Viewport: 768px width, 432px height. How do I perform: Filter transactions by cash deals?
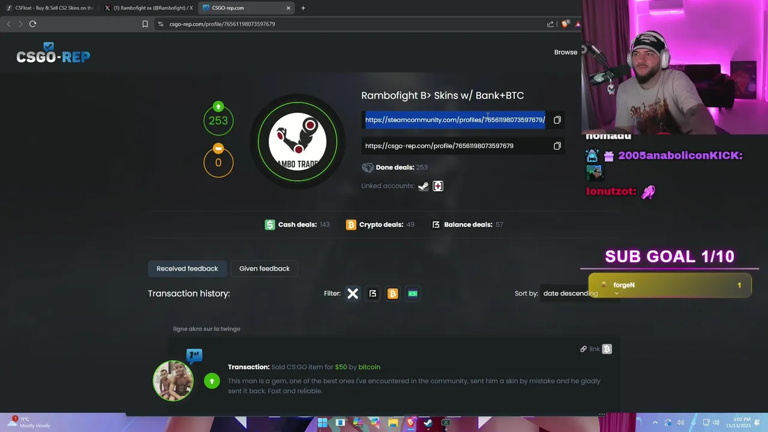click(x=413, y=293)
